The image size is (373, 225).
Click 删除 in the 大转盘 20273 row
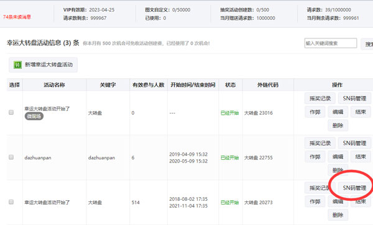click(338, 215)
